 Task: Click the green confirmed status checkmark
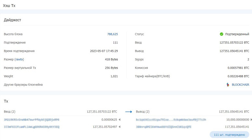(x=221, y=34)
